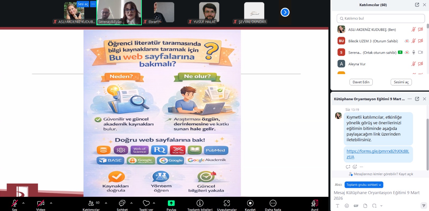Click the send message arrow icon
The height and width of the screenshot is (211, 429).
click(423, 206)
